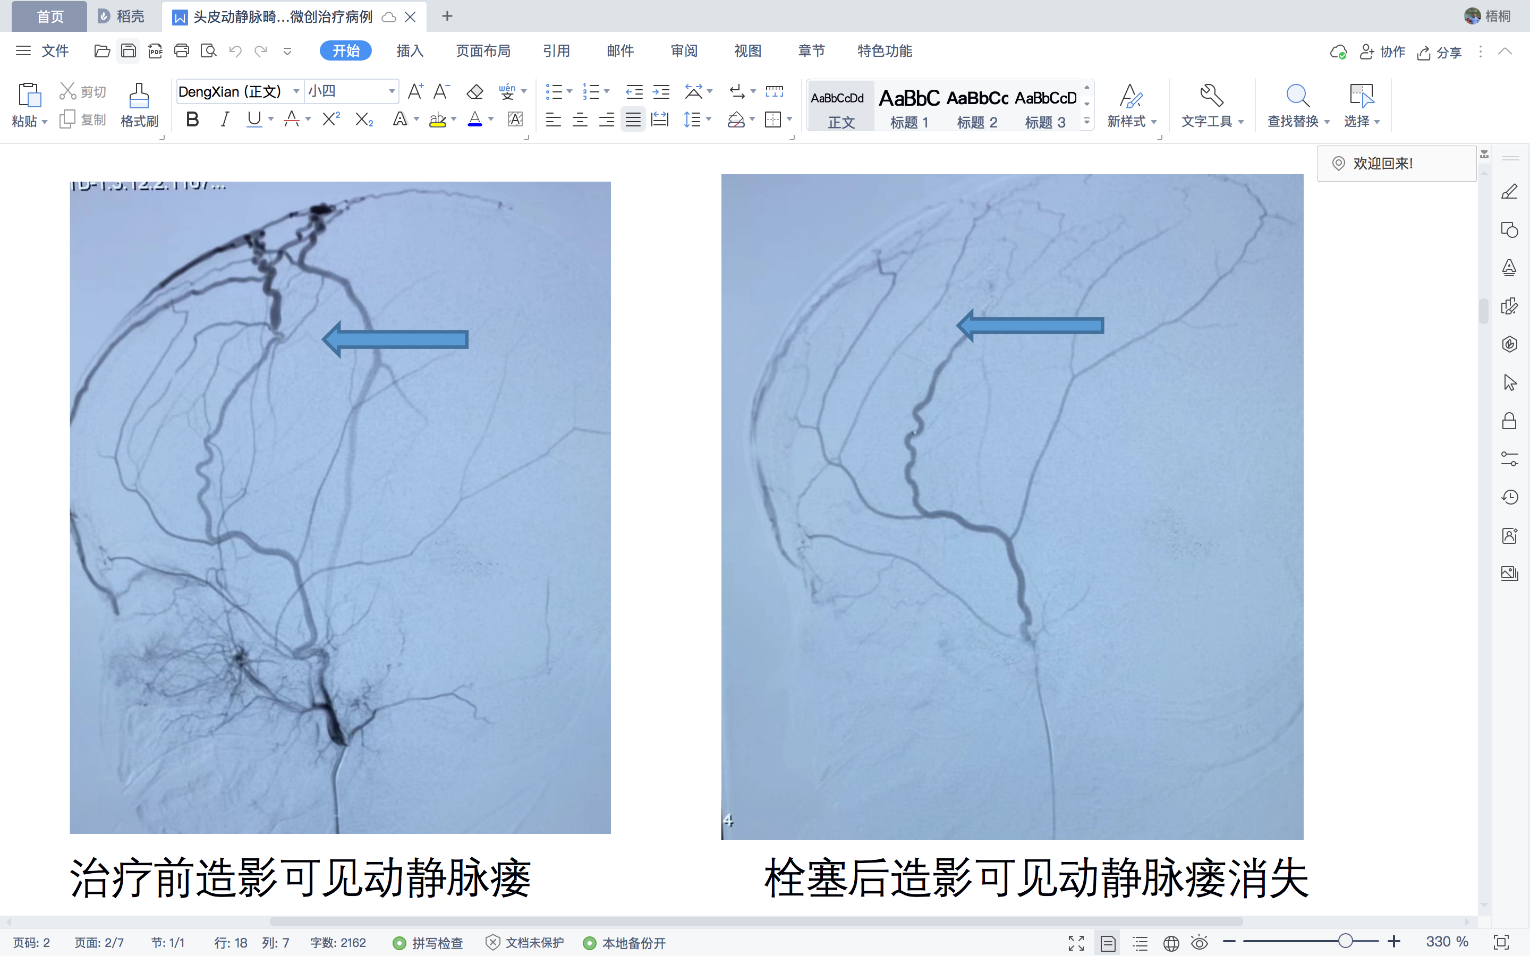Image resolution: width=1530 pixels, height=956 pixels.
Task: Toggle justified alignment
Action: pos(633,119)
